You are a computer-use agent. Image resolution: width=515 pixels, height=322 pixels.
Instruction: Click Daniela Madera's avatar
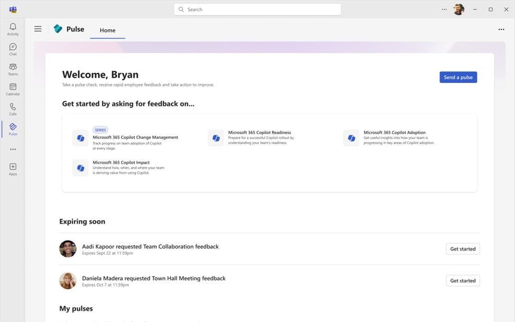click(x=68, y=281)
